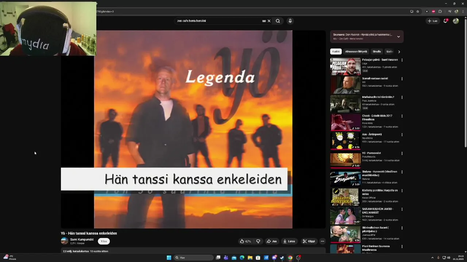The image size is (467, 262).
Task: Open Sami Kumpumäki channel name
Action: pos(82,239)
